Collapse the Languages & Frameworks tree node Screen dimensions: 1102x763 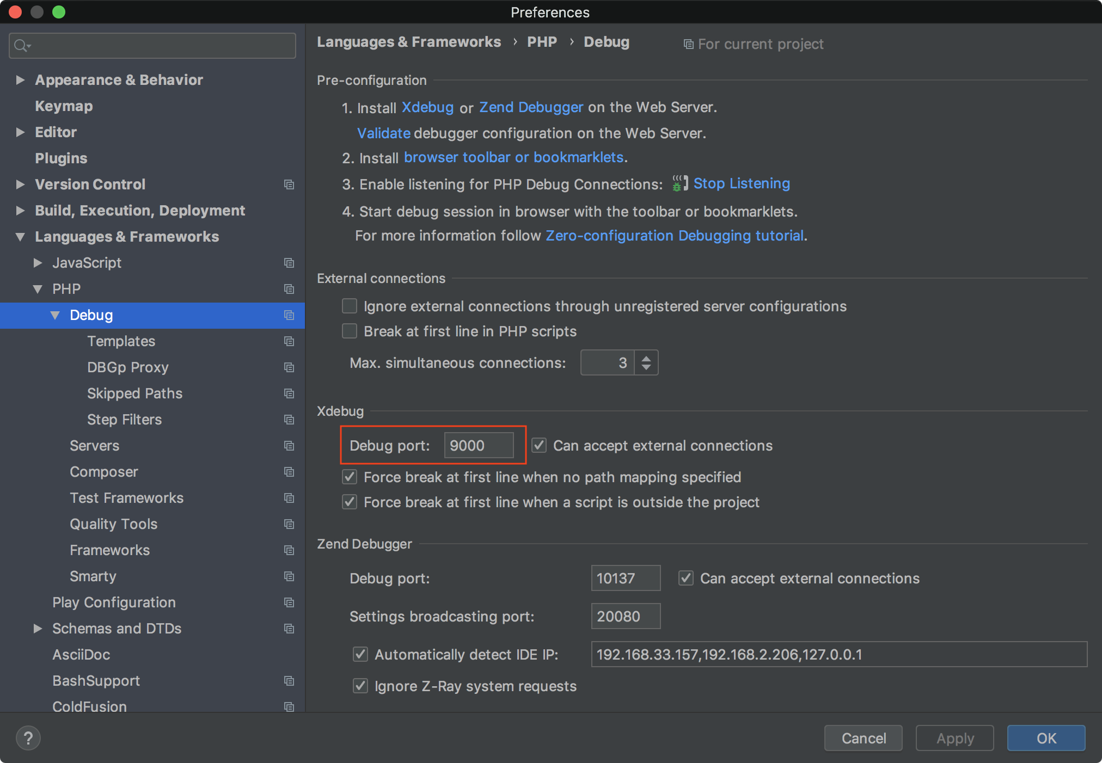point(20,237)
